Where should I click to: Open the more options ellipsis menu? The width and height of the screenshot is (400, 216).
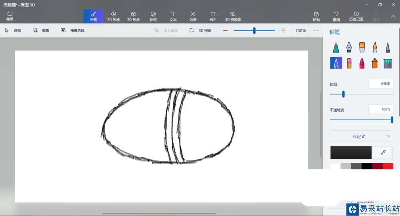[316, 31]
